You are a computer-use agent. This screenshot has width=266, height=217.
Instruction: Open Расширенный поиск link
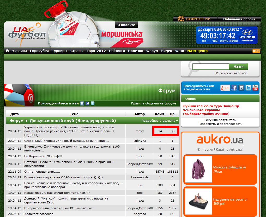coord(231,73)
